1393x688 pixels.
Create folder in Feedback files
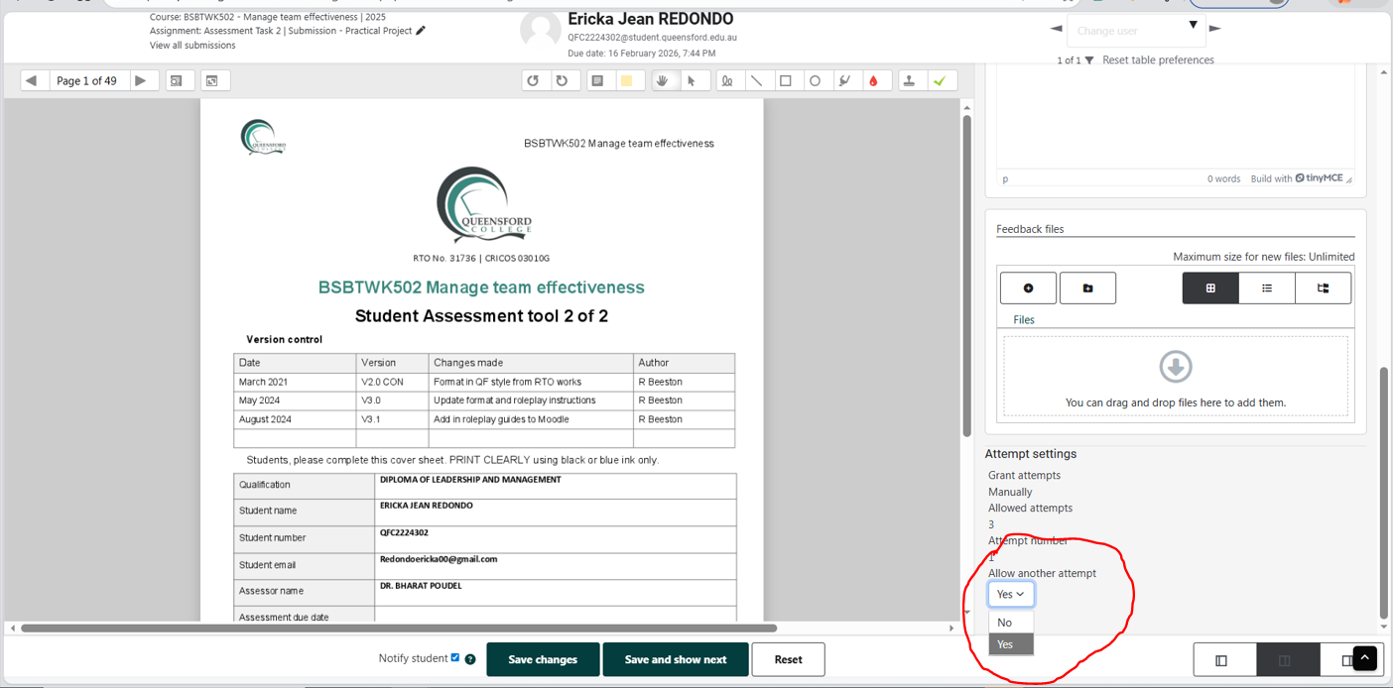[1087, 288]
